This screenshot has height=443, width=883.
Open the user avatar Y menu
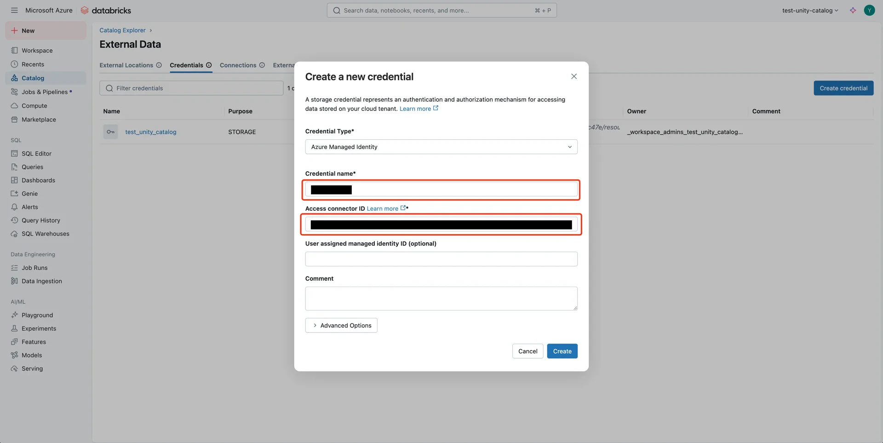pyautogui.click(x=869, y=10)
